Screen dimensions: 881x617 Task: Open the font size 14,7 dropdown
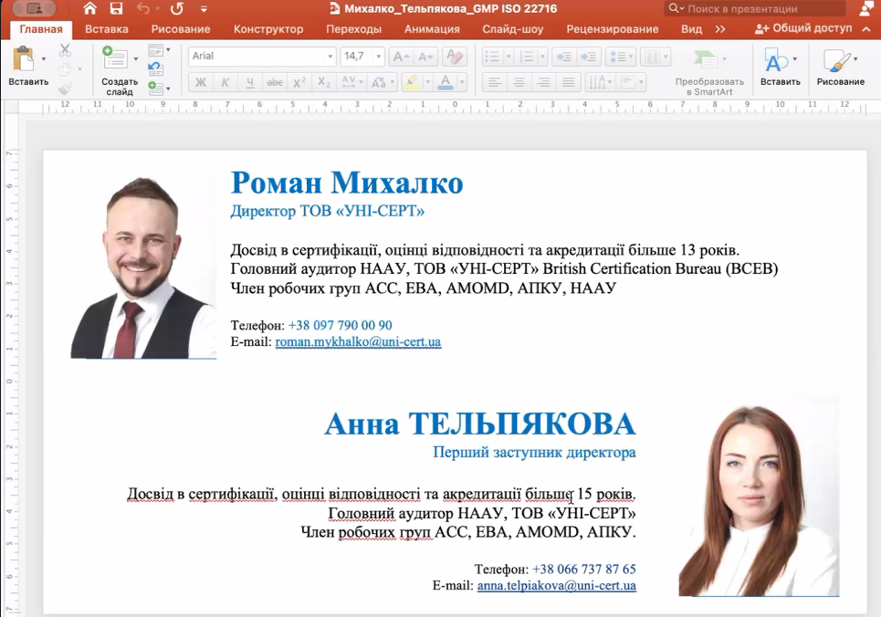tap(378, 57)
